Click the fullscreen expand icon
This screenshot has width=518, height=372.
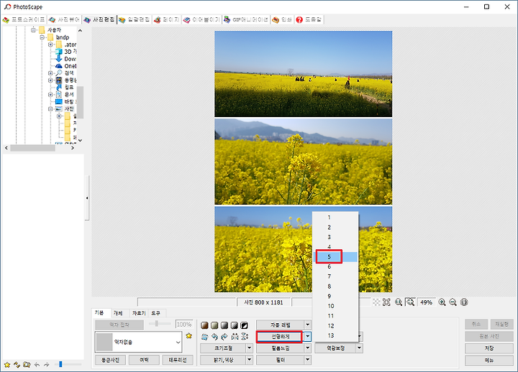point(386,302)
